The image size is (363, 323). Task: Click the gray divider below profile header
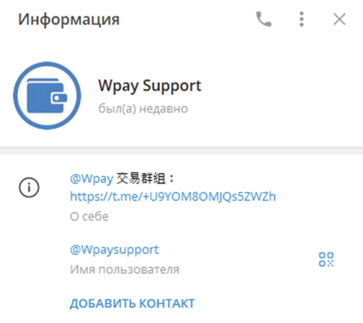point(181,151)
